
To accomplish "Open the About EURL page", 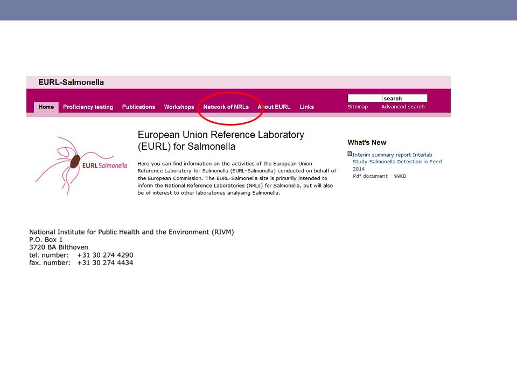I will click(x=274, y=107).
